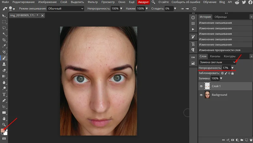Open the Paragraph panel icon
Image resolution: width=253 pixels, height=143 pixels.
point(193,50)
